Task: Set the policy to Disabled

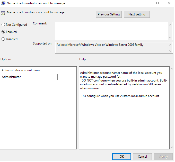Action: point(3,39)
